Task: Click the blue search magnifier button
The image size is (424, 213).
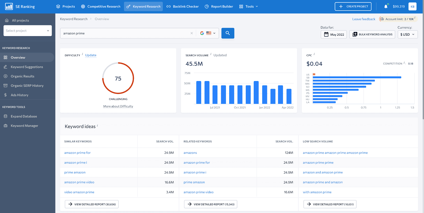Action: pyautogui.click(x=228, y=33)
